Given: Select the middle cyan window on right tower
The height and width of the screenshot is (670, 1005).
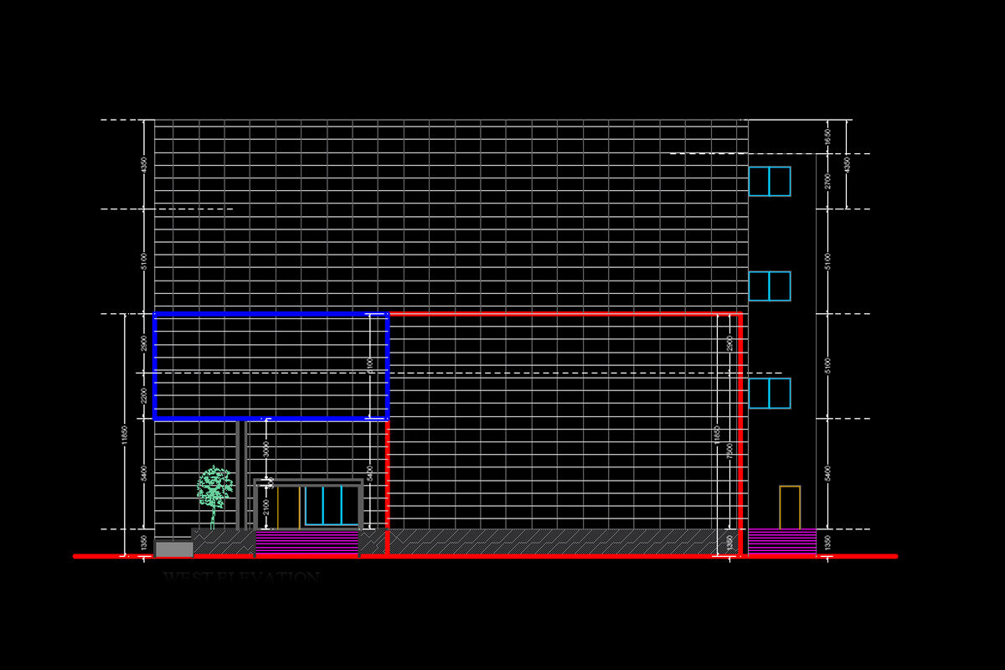Looking at the screenshot, I should pos(769,286).
